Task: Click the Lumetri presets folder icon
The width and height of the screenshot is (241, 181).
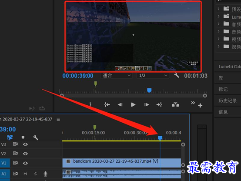Action: (x=226, y=16)
